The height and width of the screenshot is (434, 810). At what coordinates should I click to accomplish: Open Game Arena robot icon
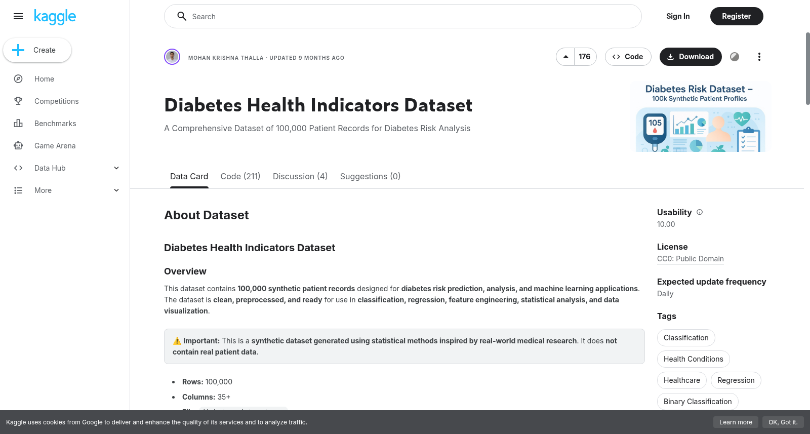pos(18,146)
